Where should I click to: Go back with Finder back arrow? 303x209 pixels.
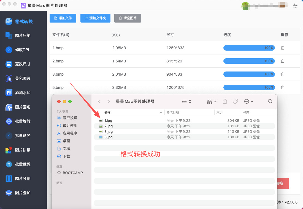pyautogui.click(x=99, y=101)
